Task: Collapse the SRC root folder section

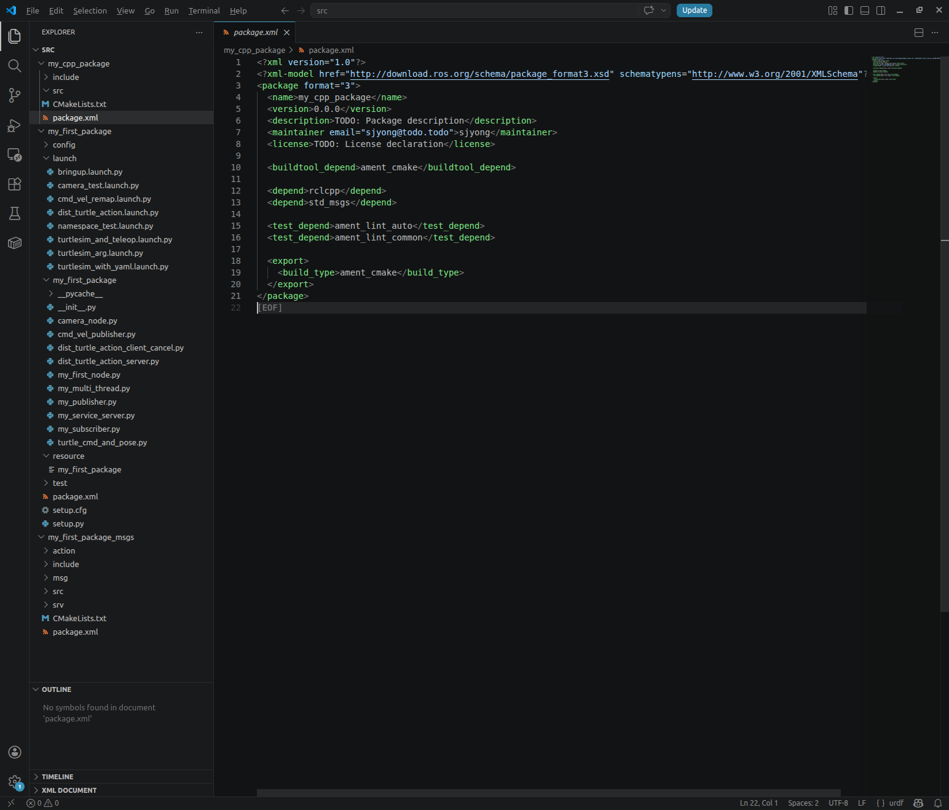Action: coord(121,50)
